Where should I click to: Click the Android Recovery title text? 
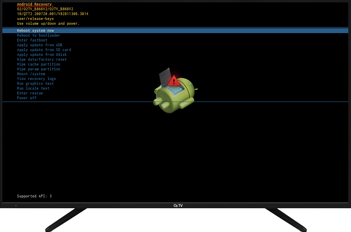(x=34, y=4)
